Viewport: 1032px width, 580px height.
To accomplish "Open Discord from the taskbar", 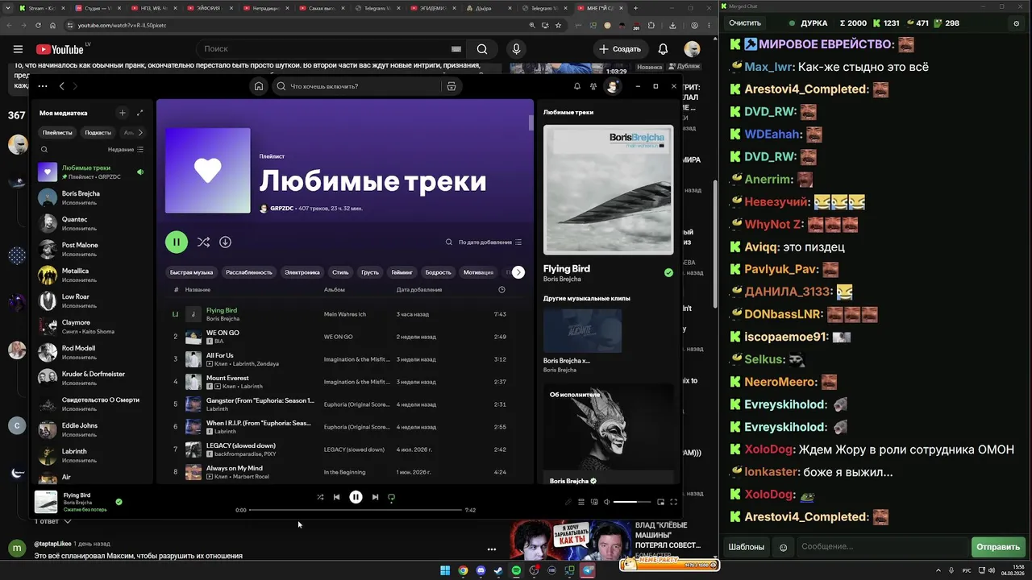I will point(481,570).
